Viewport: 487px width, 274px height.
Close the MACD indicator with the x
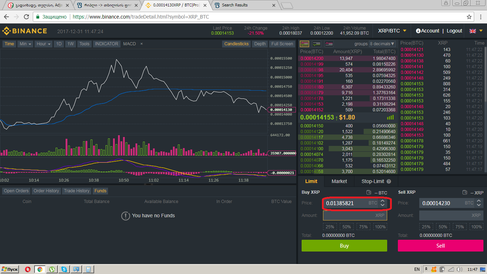(141, 44)
